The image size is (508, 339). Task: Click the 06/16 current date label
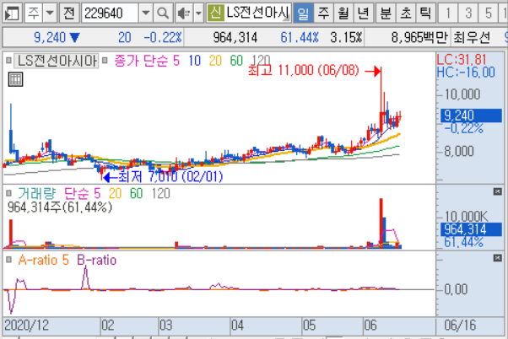click(x=460, y=325)
